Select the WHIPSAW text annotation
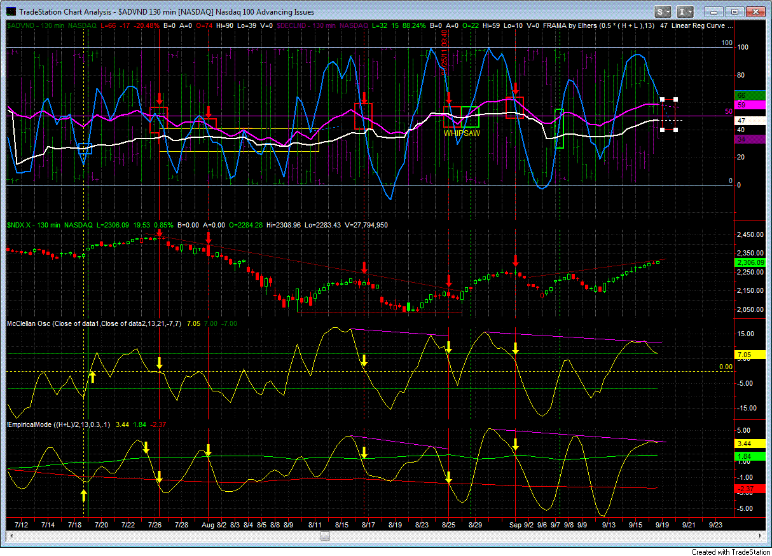Screen dimensions: 772x556 462,134
